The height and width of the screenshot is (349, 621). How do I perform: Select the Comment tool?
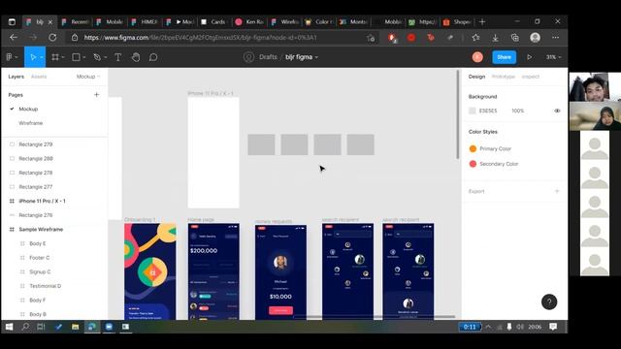click(x=153, y=57)
